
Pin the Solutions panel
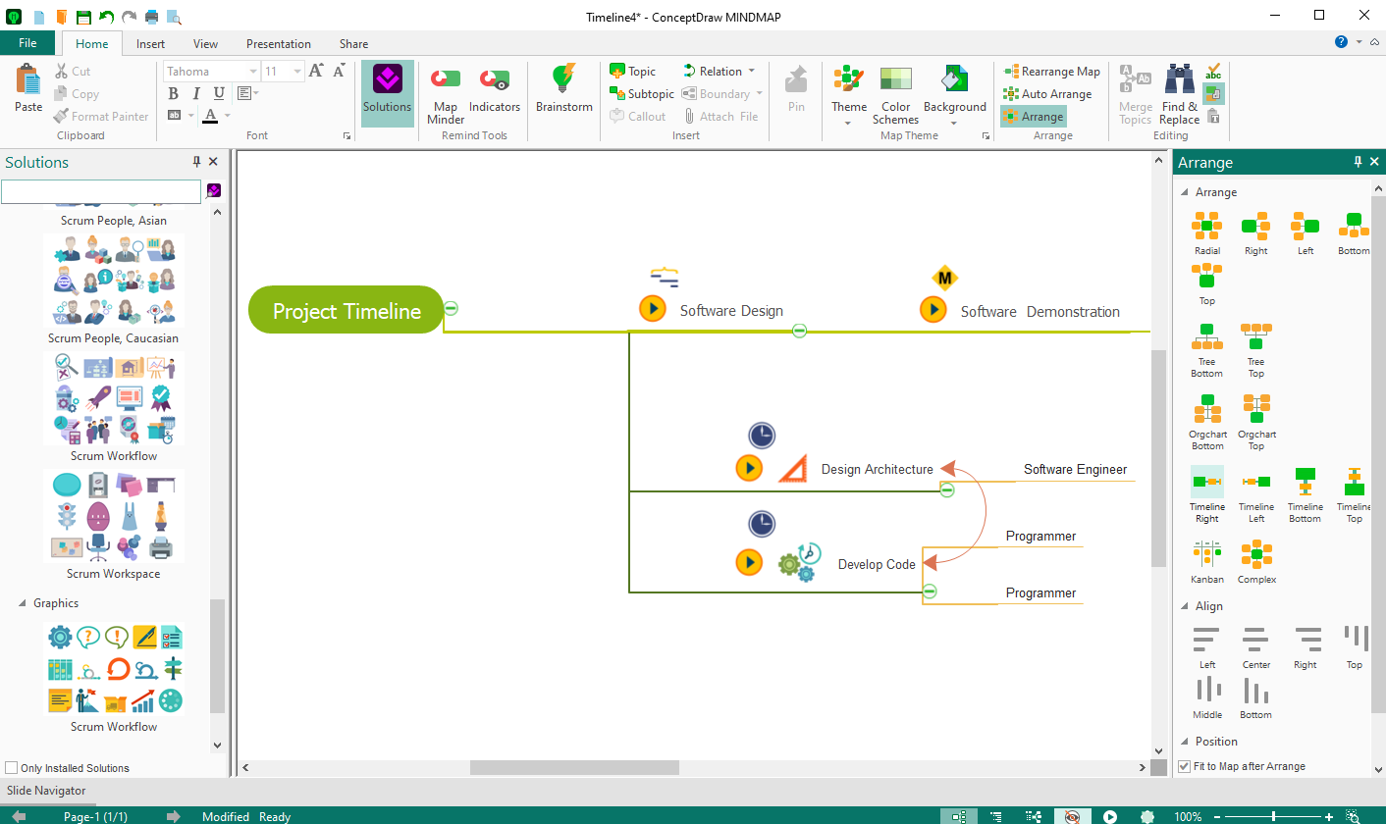pos(196,162)
